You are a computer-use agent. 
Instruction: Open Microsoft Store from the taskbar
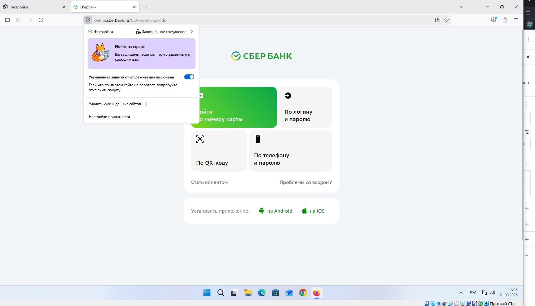276,293
